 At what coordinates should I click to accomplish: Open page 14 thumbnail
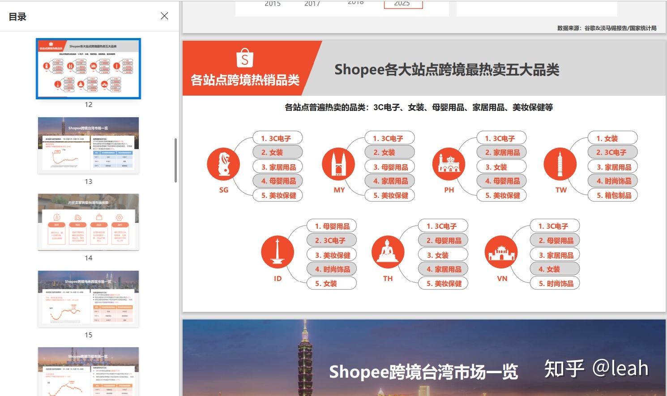click(88, 222)
